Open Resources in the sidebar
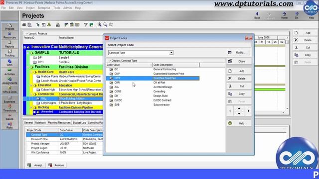This screenshot has height=179, width=319. (9, 35)
